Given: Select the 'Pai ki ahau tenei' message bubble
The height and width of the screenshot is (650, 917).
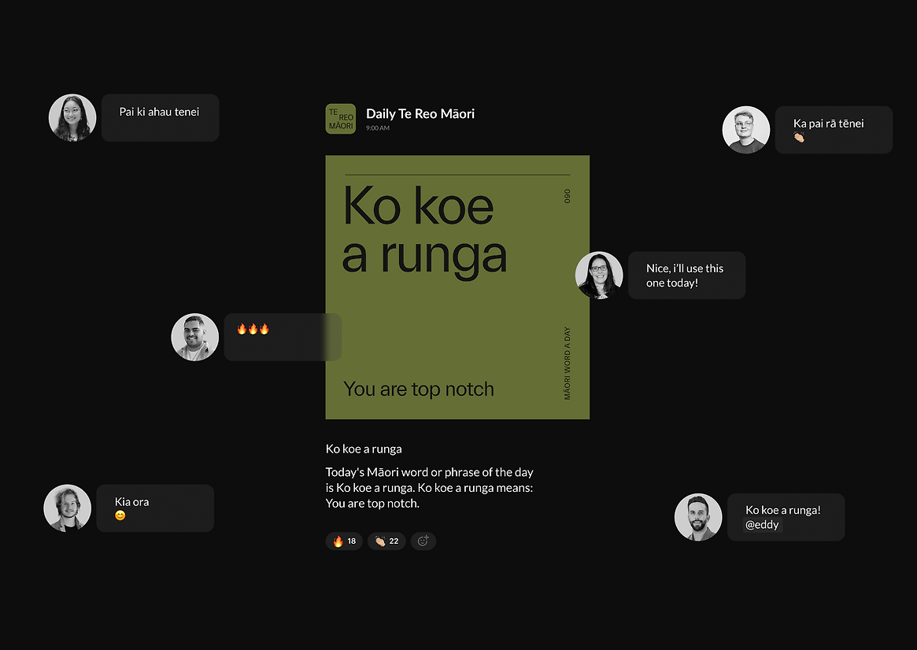Looking at the screenshot, I should click(160, 118).
